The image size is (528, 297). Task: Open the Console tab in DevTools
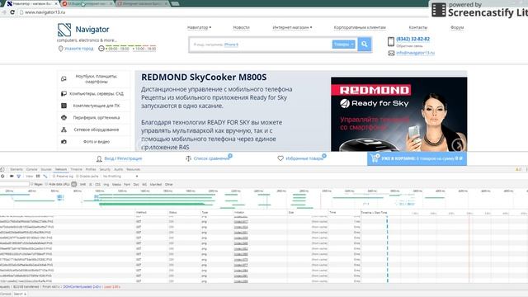click(x=31, y=169)
